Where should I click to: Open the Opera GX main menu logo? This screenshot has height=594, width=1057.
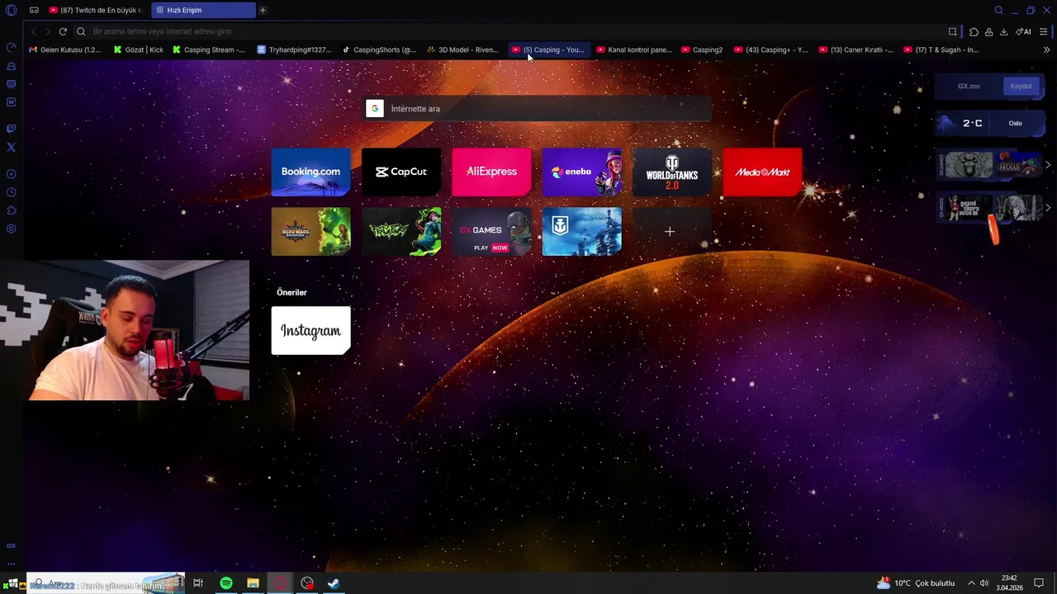[x=11, y=10]
